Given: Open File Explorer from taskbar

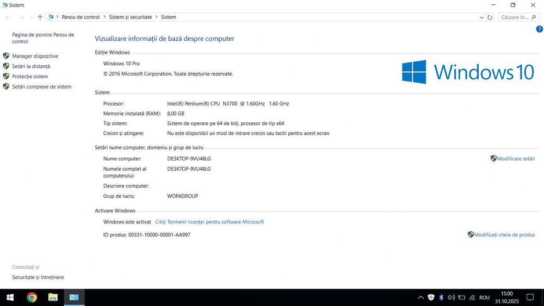Looking at the screenshot, I should pyautogui.click(x=53, y=297).
